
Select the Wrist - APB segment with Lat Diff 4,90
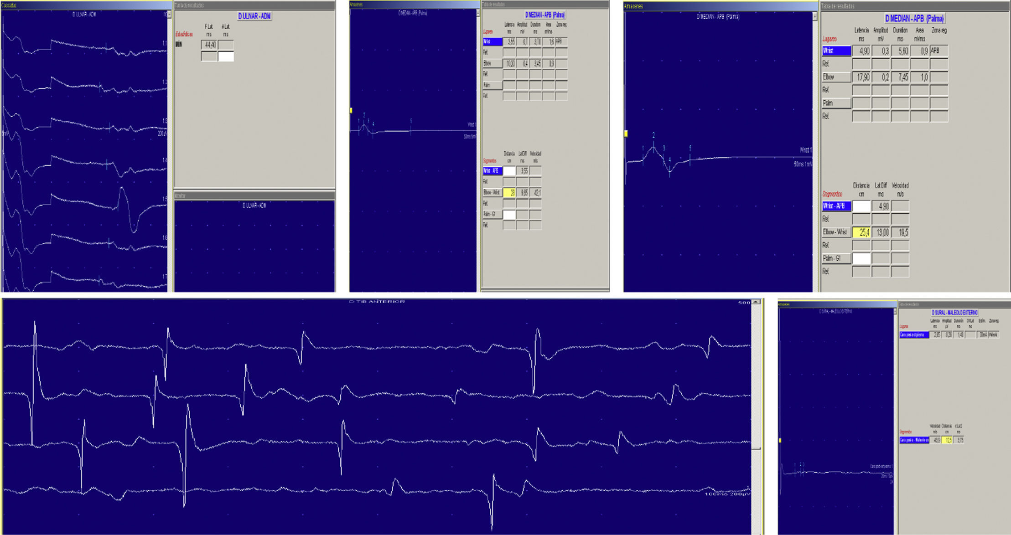(836, 206)
